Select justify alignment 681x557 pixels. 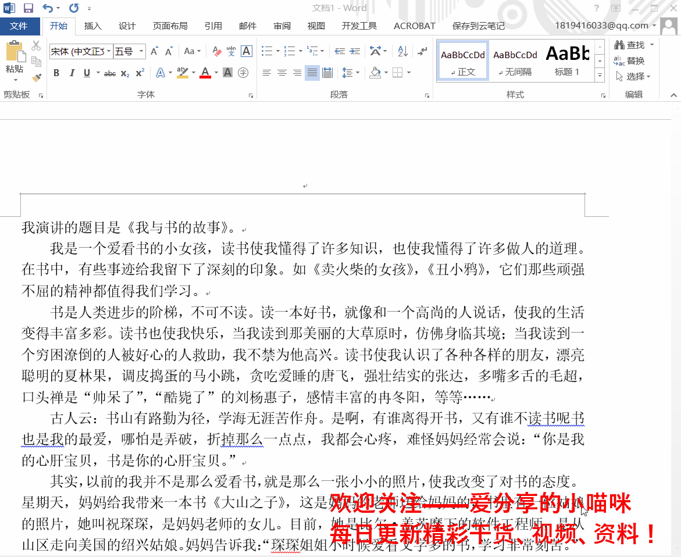[312, 73]
